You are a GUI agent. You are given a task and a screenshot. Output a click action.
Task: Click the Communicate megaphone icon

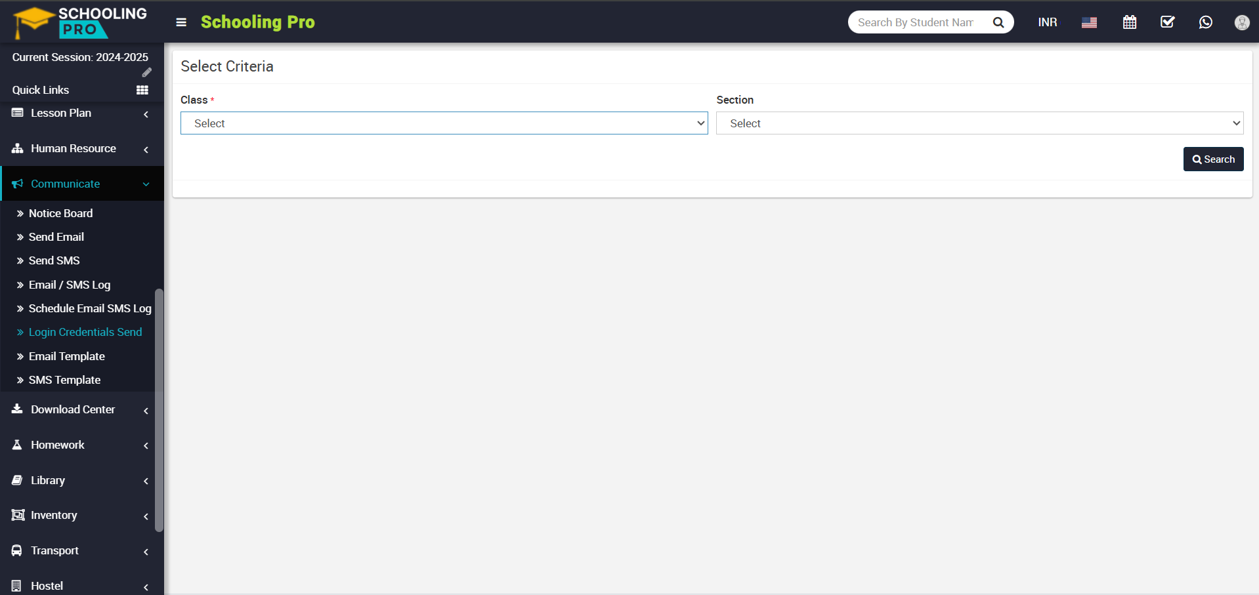click(x=18, y=184)
